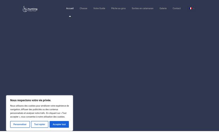Click the cookie text starting "Nous utilisons des cookies"

tap(40, 111)
